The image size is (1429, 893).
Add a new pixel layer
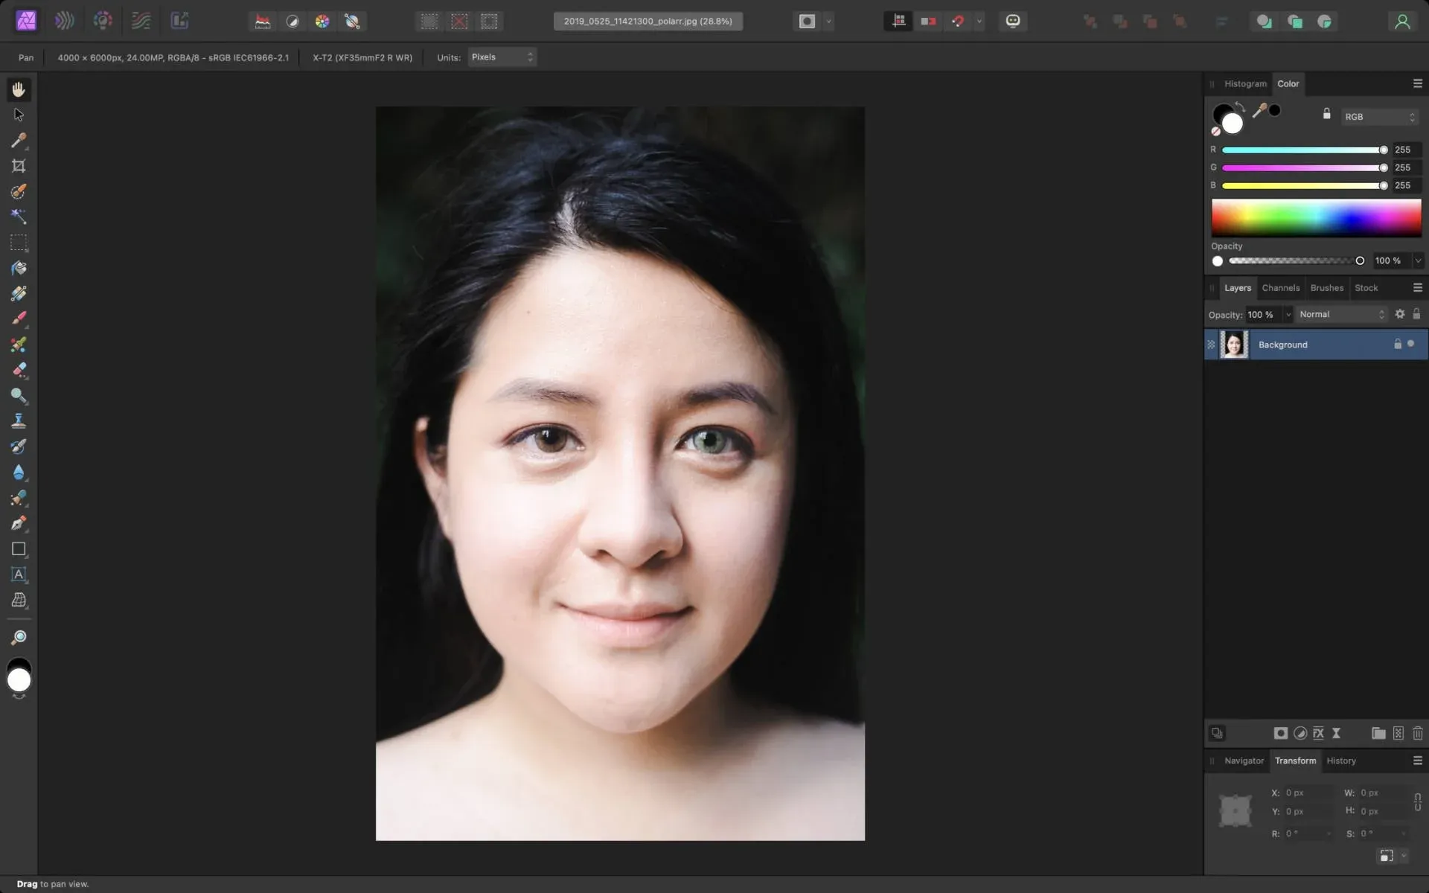[1398, 734]
